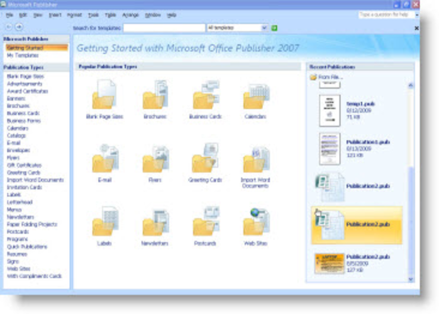
Task: Open the Table menu
Action: click(x=110, y=15)
